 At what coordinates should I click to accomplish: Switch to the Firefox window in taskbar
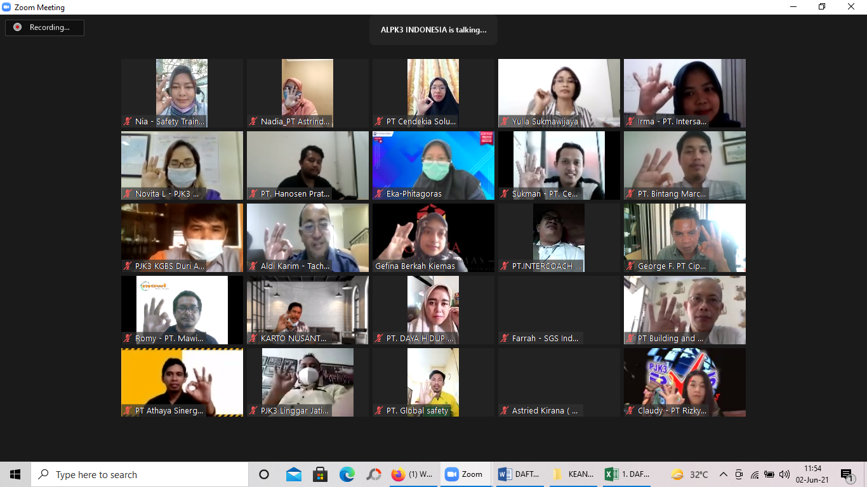pos(411,474)
